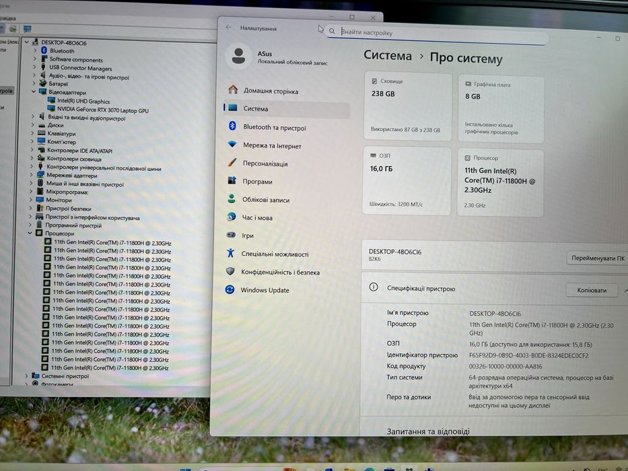Select Система in Settings sidebar
This screenshot has height=471, width=628.
click(286, 108)
